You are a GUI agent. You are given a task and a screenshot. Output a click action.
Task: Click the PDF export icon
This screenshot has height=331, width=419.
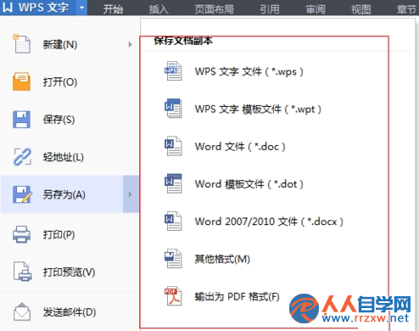pyautogui.click(x=173, y=296)
